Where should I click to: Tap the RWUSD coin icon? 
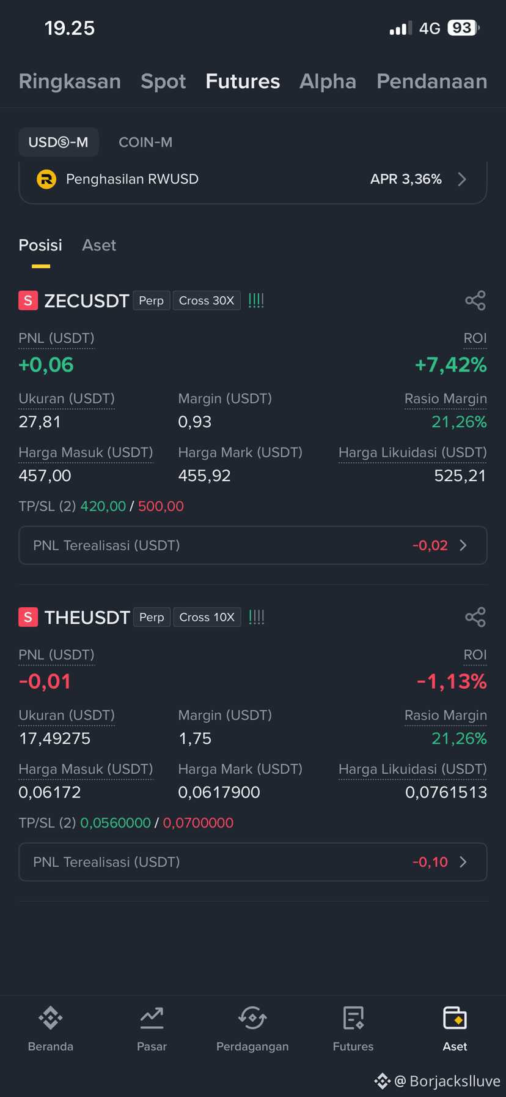tap(46, 179)
